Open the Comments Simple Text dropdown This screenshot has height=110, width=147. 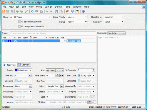116,33
